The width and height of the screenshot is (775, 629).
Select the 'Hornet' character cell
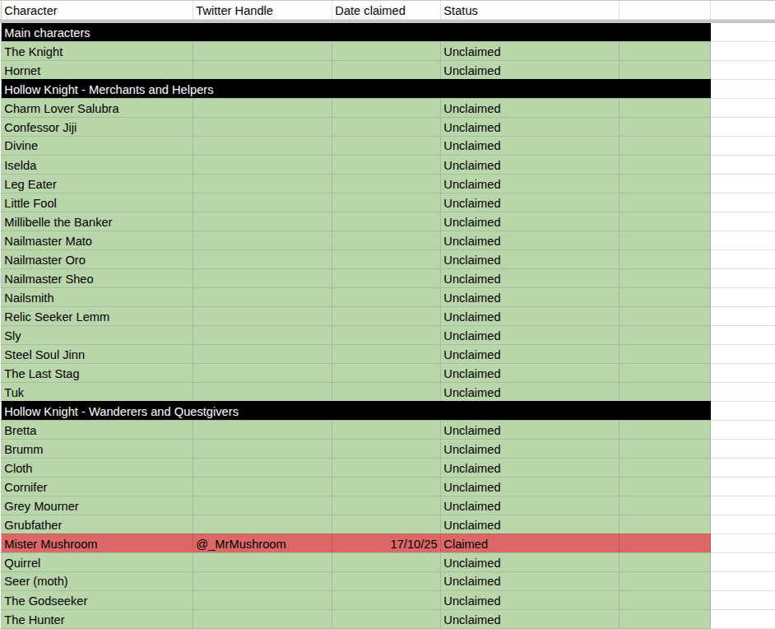97,71
